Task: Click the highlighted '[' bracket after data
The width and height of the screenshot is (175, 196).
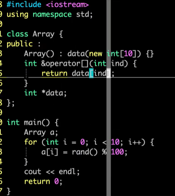Action: [91, 73]
